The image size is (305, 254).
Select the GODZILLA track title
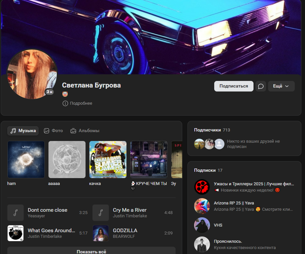click(125, 231)
